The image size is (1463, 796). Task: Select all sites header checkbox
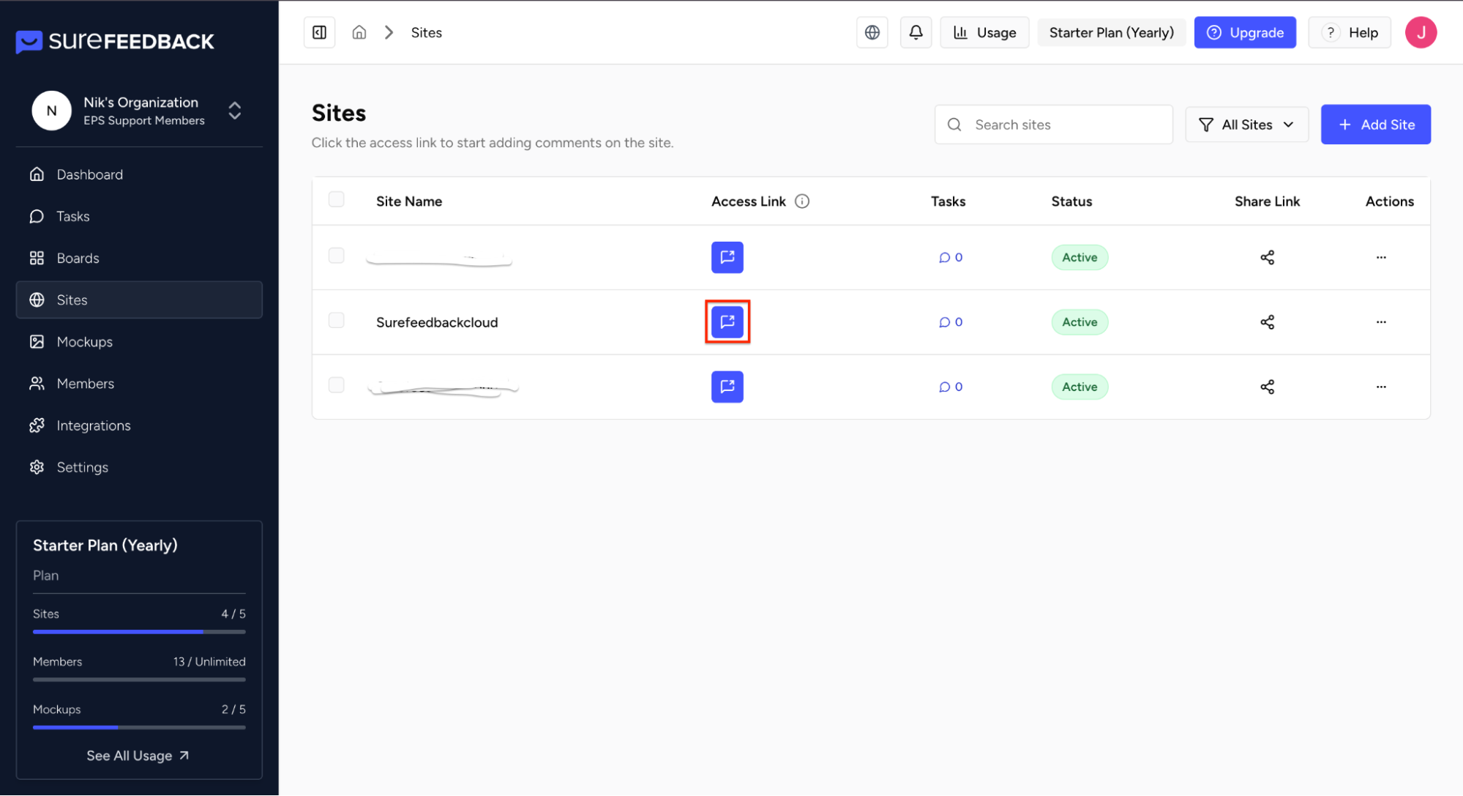(336, 199)
